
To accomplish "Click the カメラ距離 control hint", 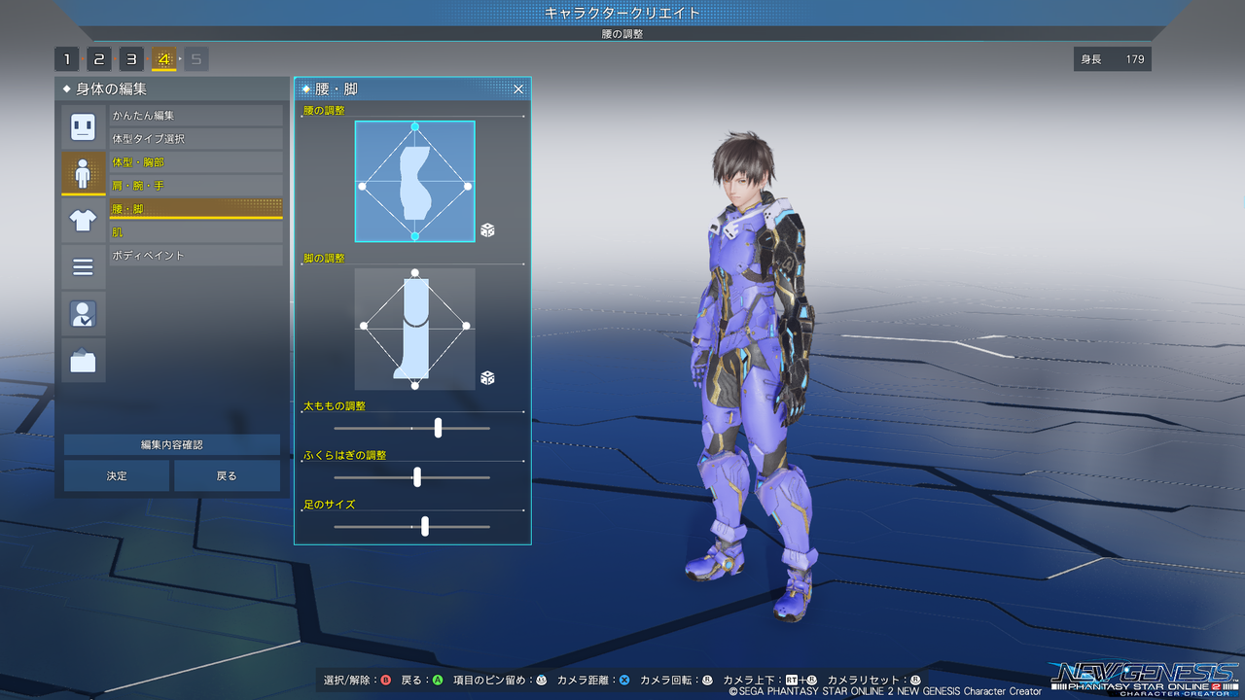I will point(593,681).
